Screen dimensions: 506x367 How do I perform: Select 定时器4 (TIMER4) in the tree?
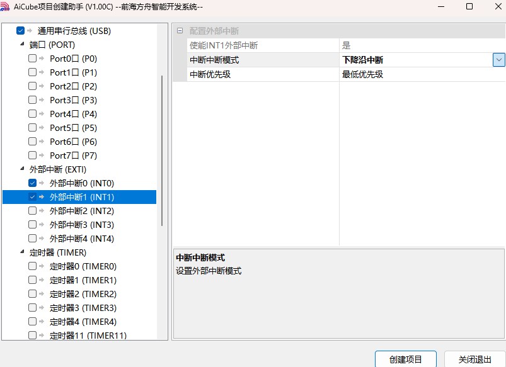[x=83, y=322]
